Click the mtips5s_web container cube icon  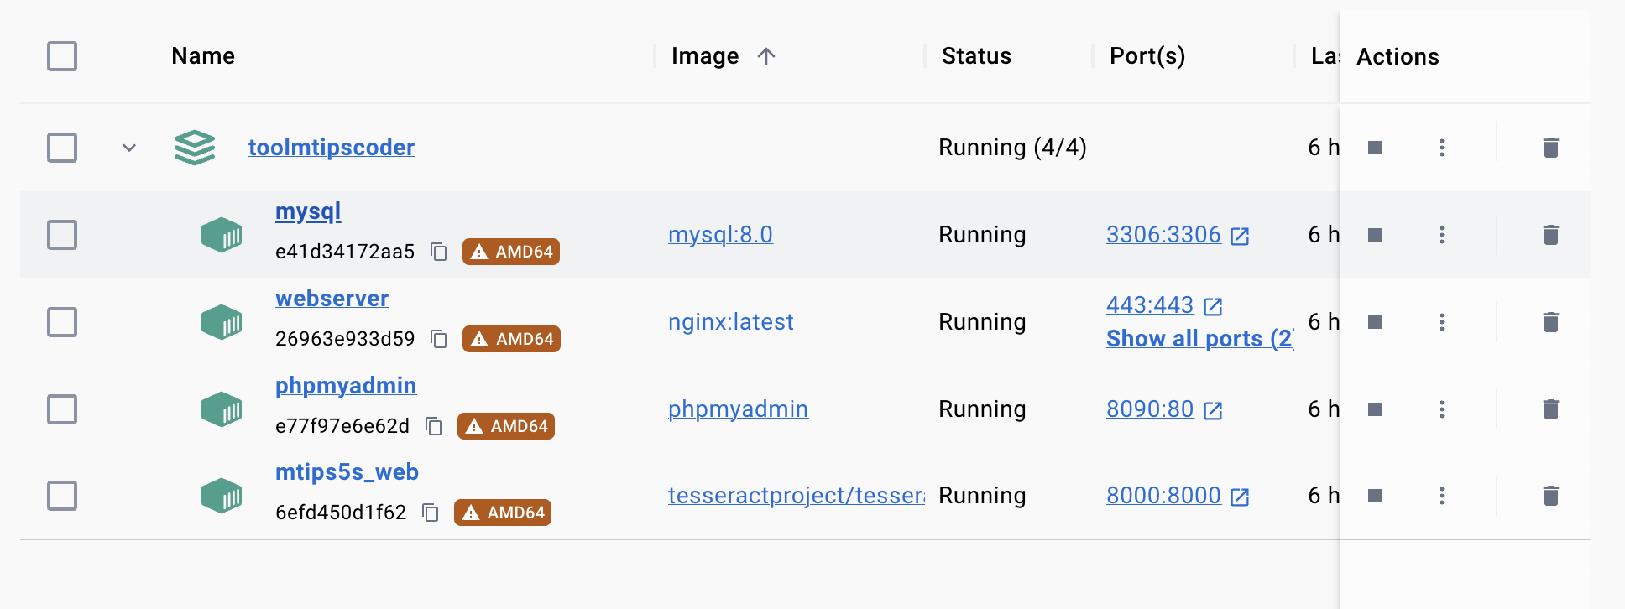pos(222,496)
